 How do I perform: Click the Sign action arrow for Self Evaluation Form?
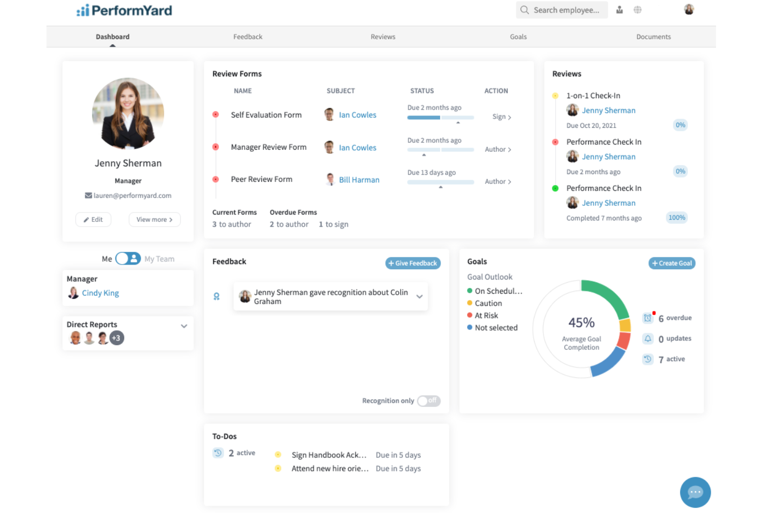[x=500, y=116]
